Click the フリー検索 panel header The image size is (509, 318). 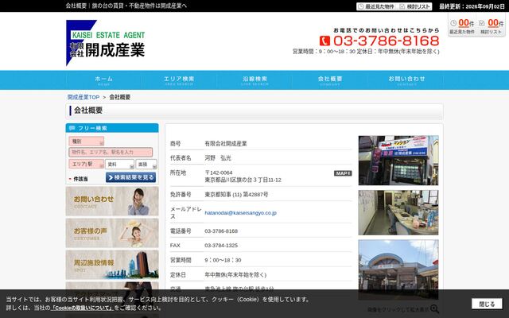(x=112, y=128)
